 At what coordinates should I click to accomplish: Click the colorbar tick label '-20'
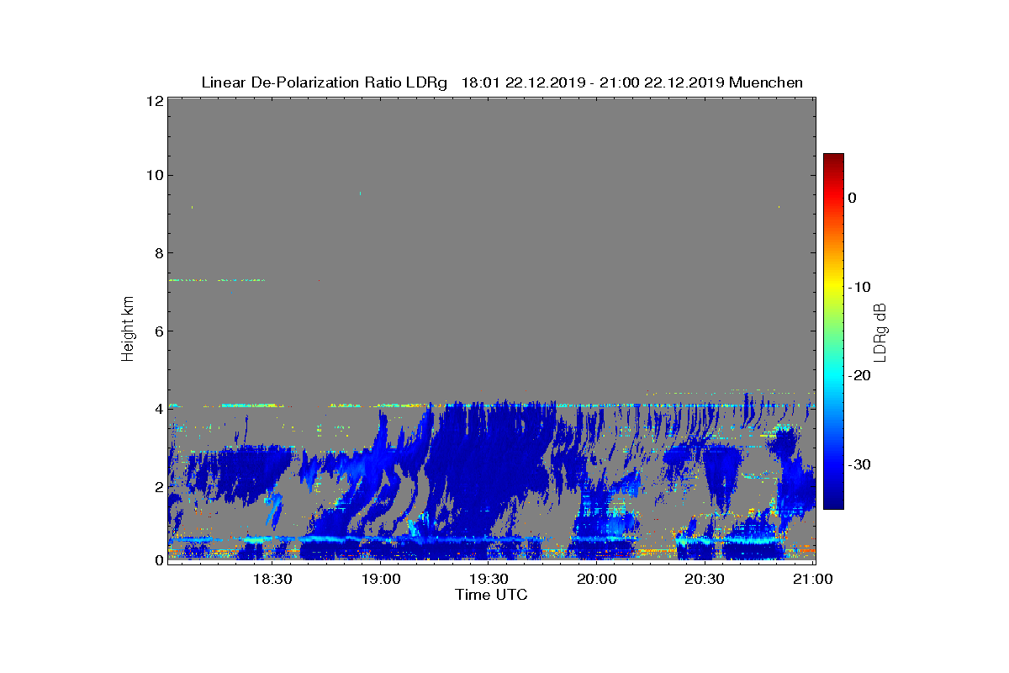coord(858,376)
